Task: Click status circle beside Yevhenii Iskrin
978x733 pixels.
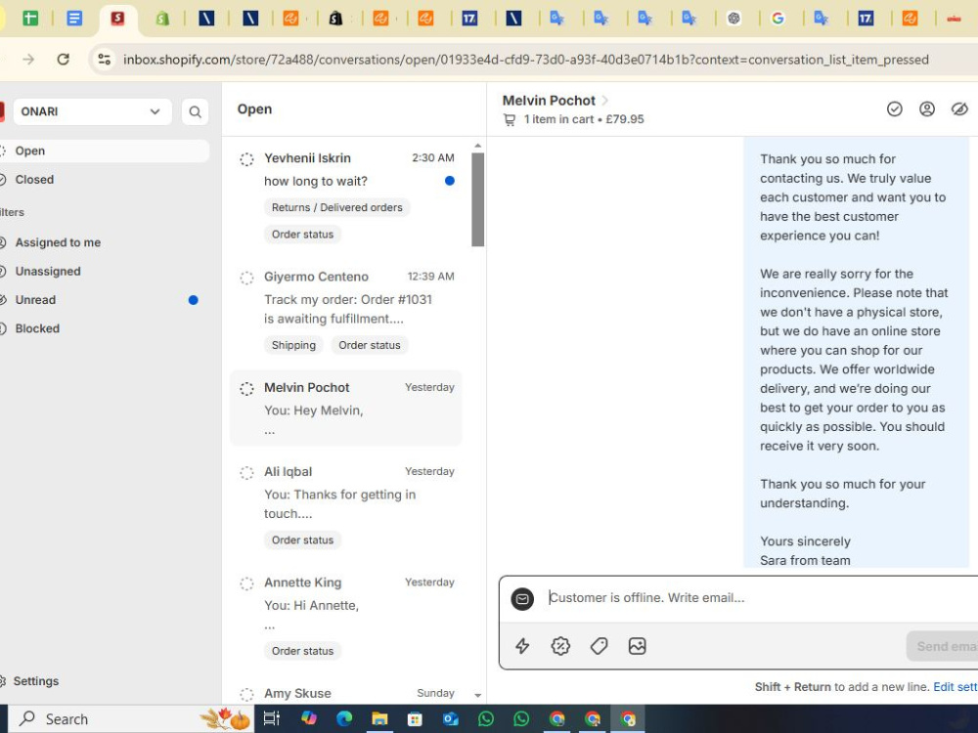Action: click(247, 159)
